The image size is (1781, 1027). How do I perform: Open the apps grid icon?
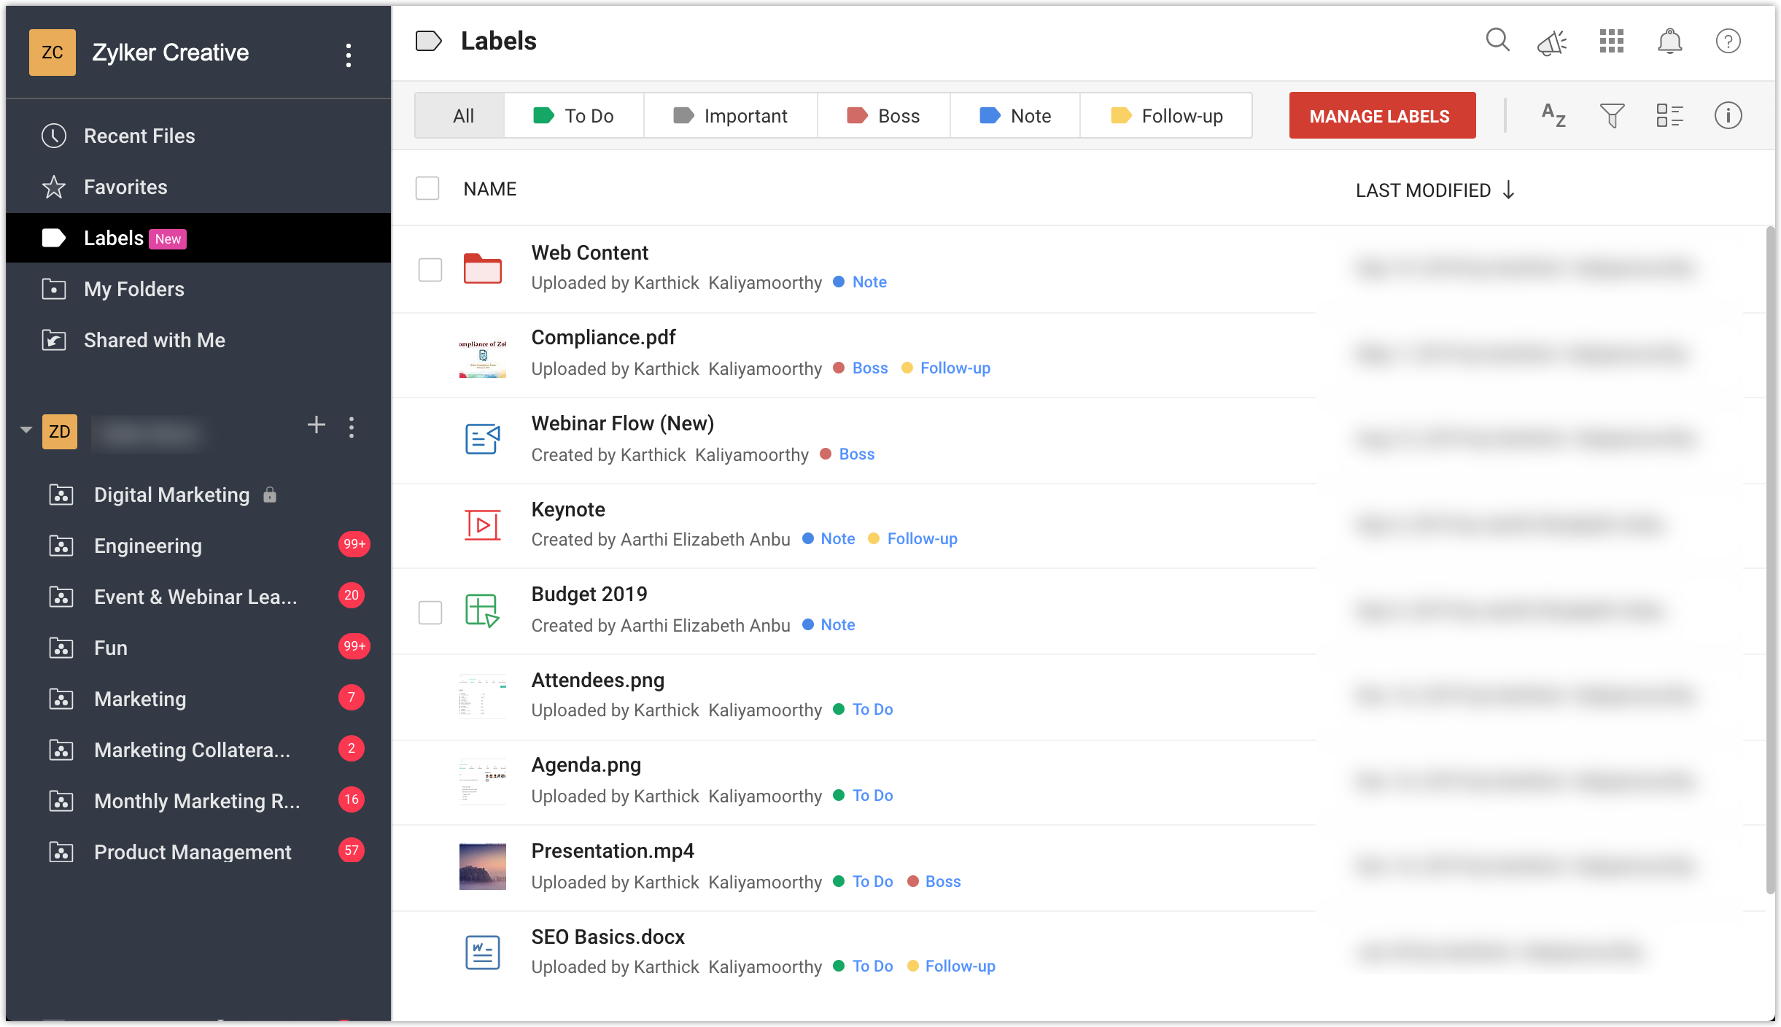(1611, 42)
